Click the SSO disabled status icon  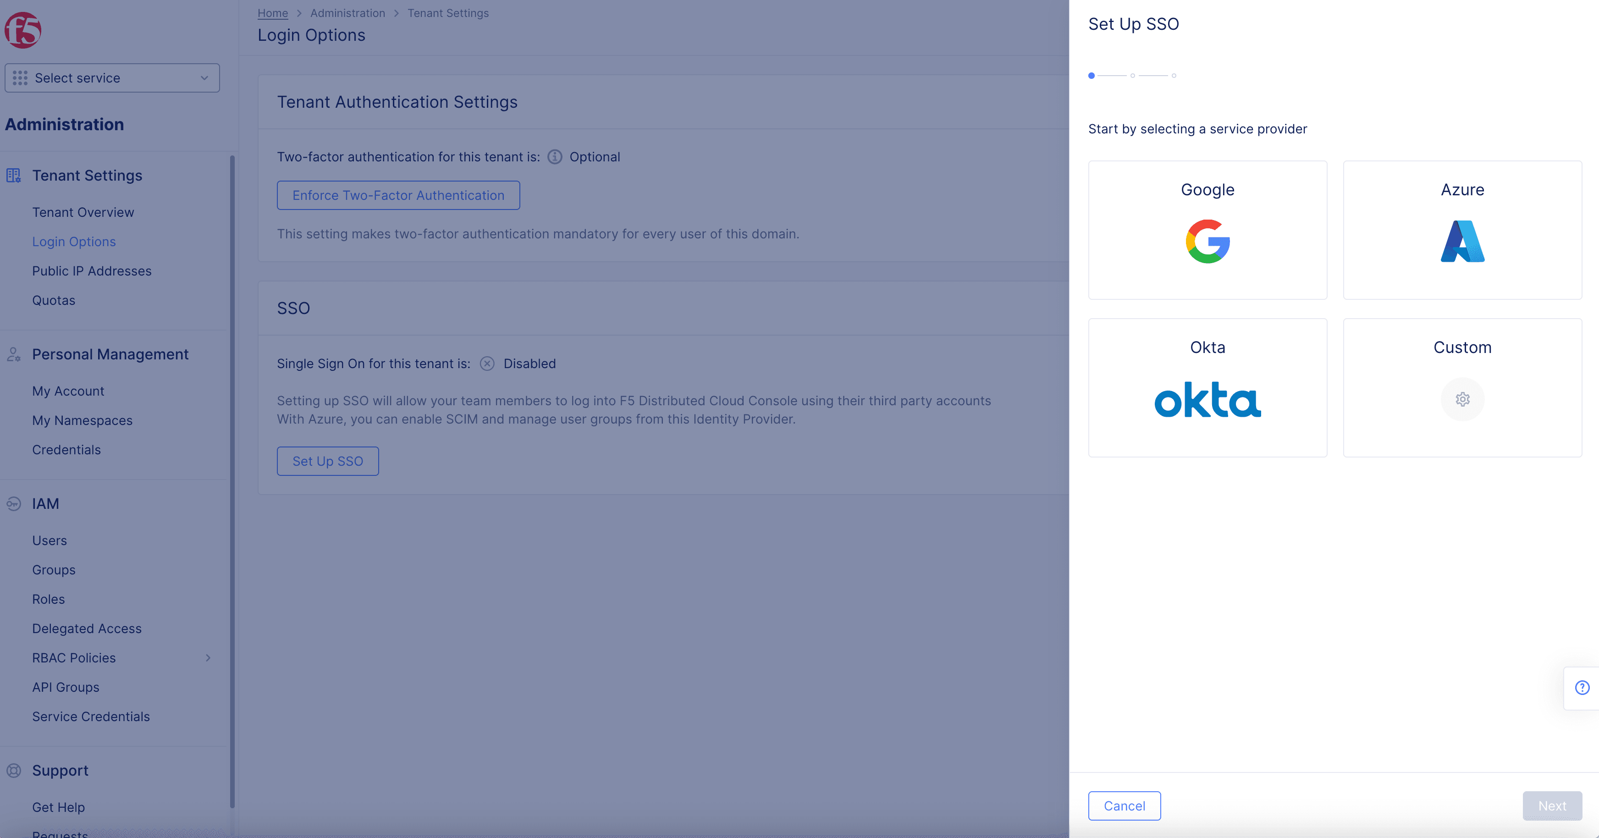click(x=487, y=364)
